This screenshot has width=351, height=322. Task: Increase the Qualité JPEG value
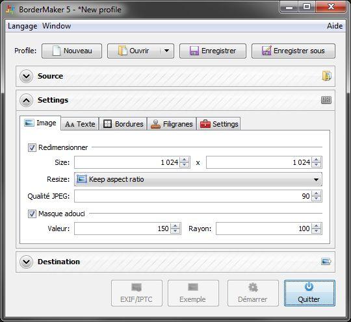pos(317,193)
